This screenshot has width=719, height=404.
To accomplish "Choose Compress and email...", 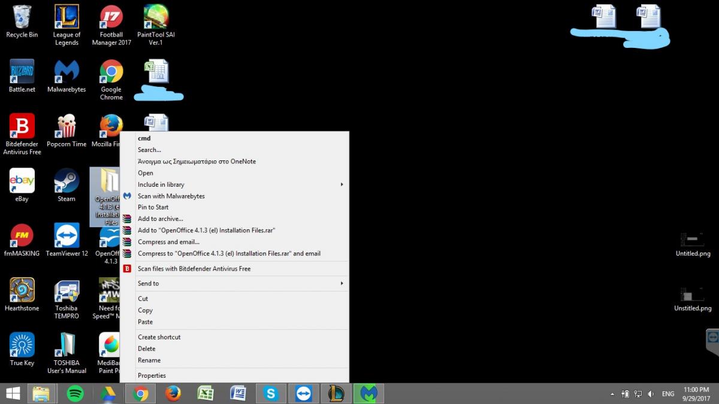I will click(234, 242).
